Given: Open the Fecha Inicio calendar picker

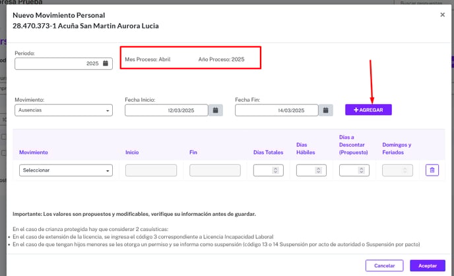Looking at the screenshot, I should tap(215, 110).
